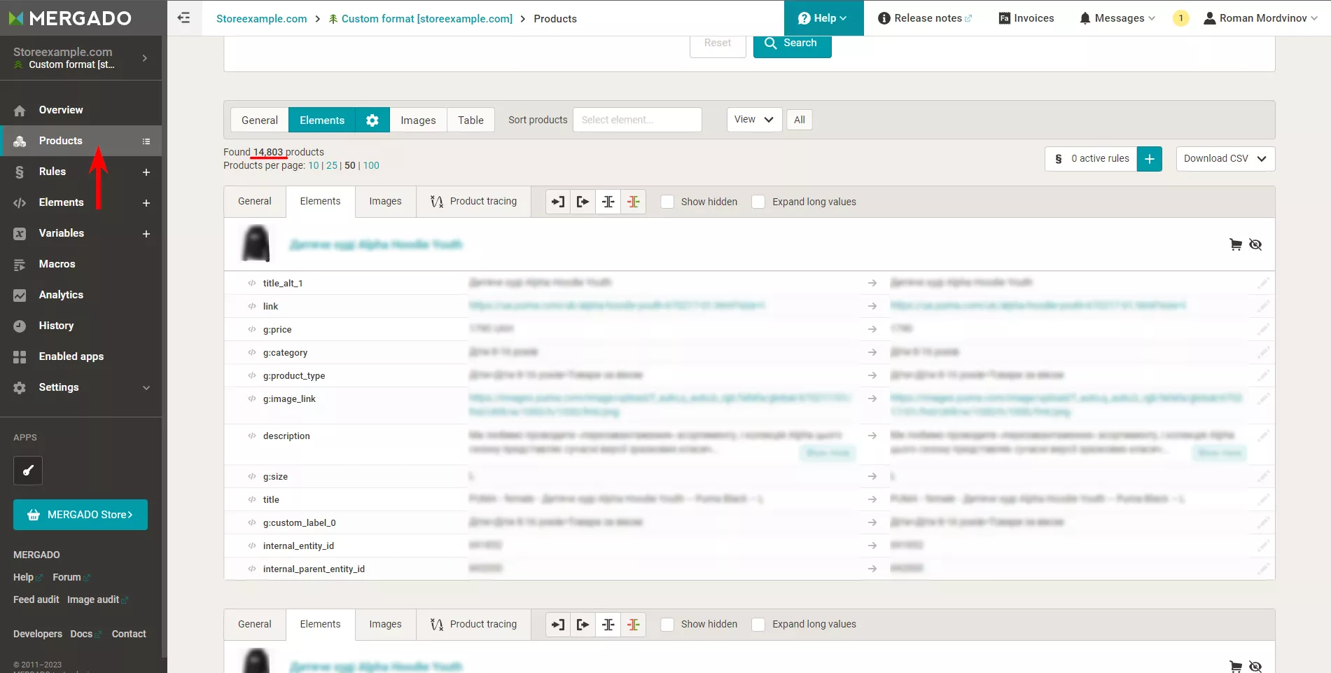Open History from the sidebar

pos(56,326)
